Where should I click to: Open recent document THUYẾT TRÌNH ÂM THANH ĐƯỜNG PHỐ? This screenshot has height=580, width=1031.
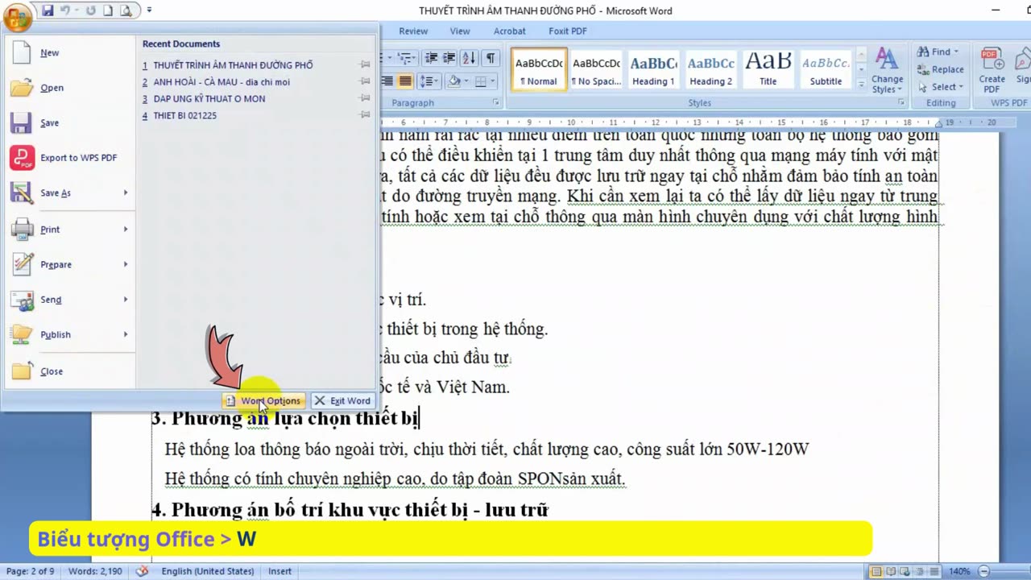(x=233, y=65)
